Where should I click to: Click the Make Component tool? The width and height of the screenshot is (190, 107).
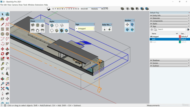tap(7, 14)
